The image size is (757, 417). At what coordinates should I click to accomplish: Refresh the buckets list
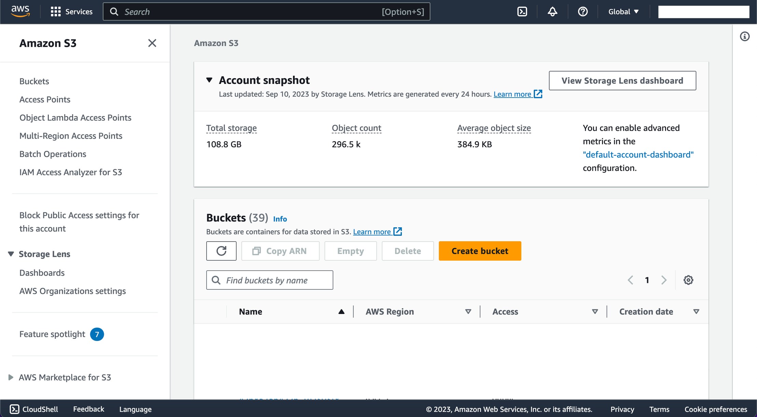coord(221,251)
